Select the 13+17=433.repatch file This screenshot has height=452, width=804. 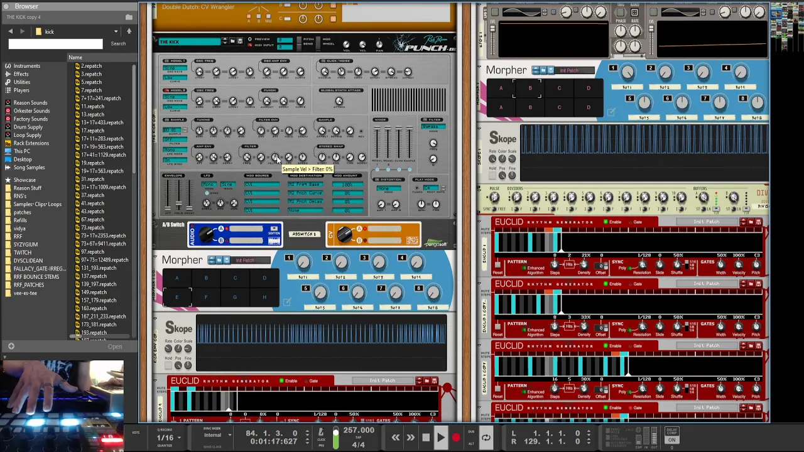pos(102,123)
